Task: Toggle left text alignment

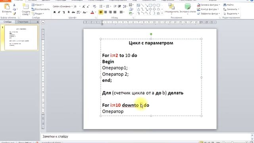Action: [100, 12]
